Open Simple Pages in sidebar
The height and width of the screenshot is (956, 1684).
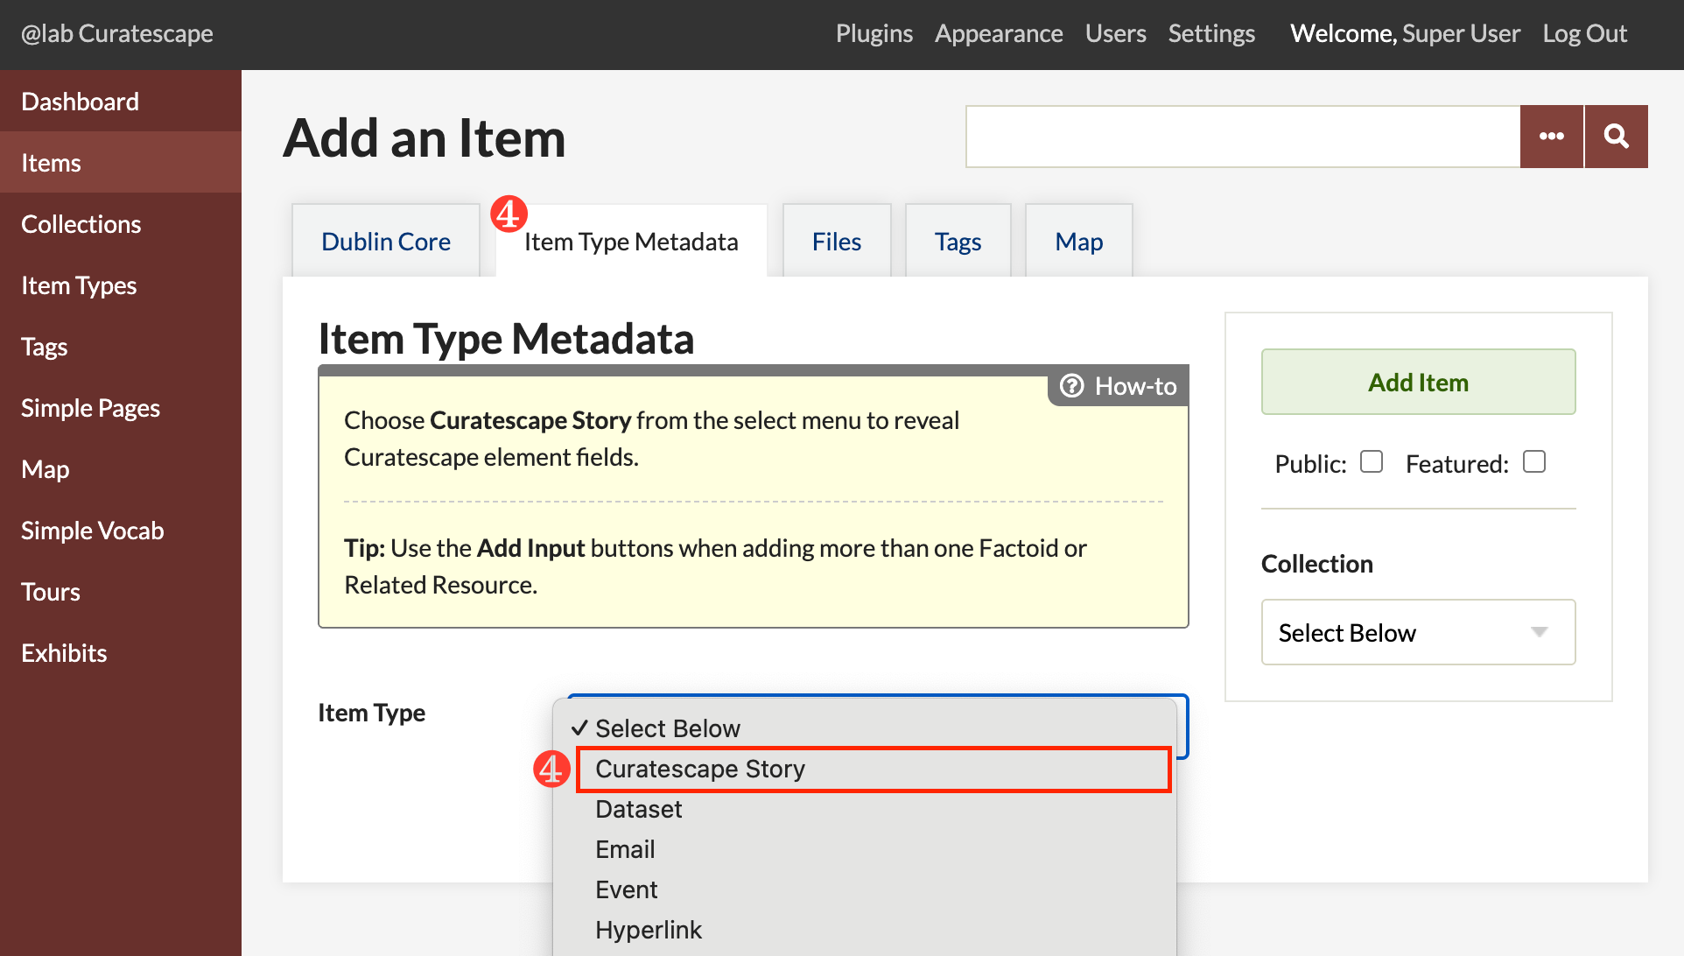[x=121, y=408]
